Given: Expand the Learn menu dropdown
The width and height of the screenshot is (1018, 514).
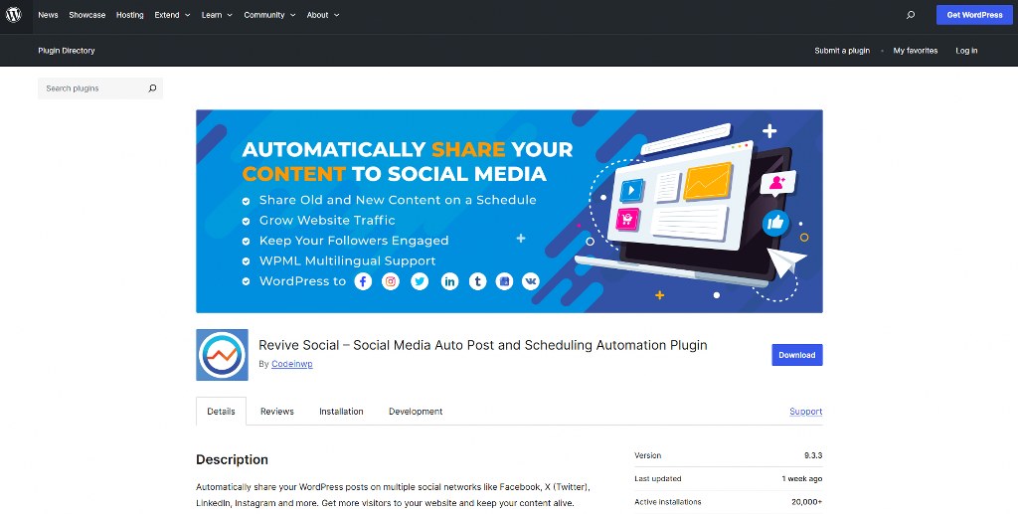Looking at the screenshot, I should click(217, 15).
